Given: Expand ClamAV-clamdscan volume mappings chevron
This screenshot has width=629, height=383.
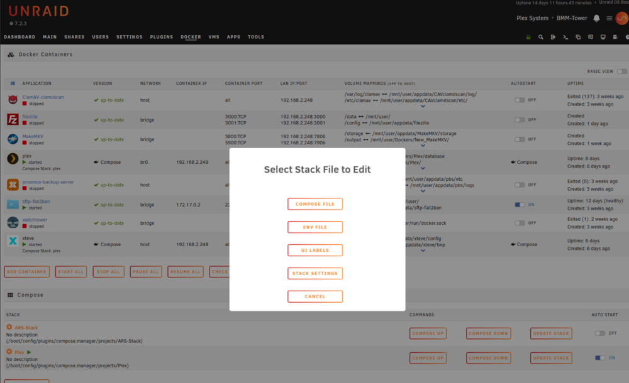Looking at the screenshot, I should pos(423,107).
